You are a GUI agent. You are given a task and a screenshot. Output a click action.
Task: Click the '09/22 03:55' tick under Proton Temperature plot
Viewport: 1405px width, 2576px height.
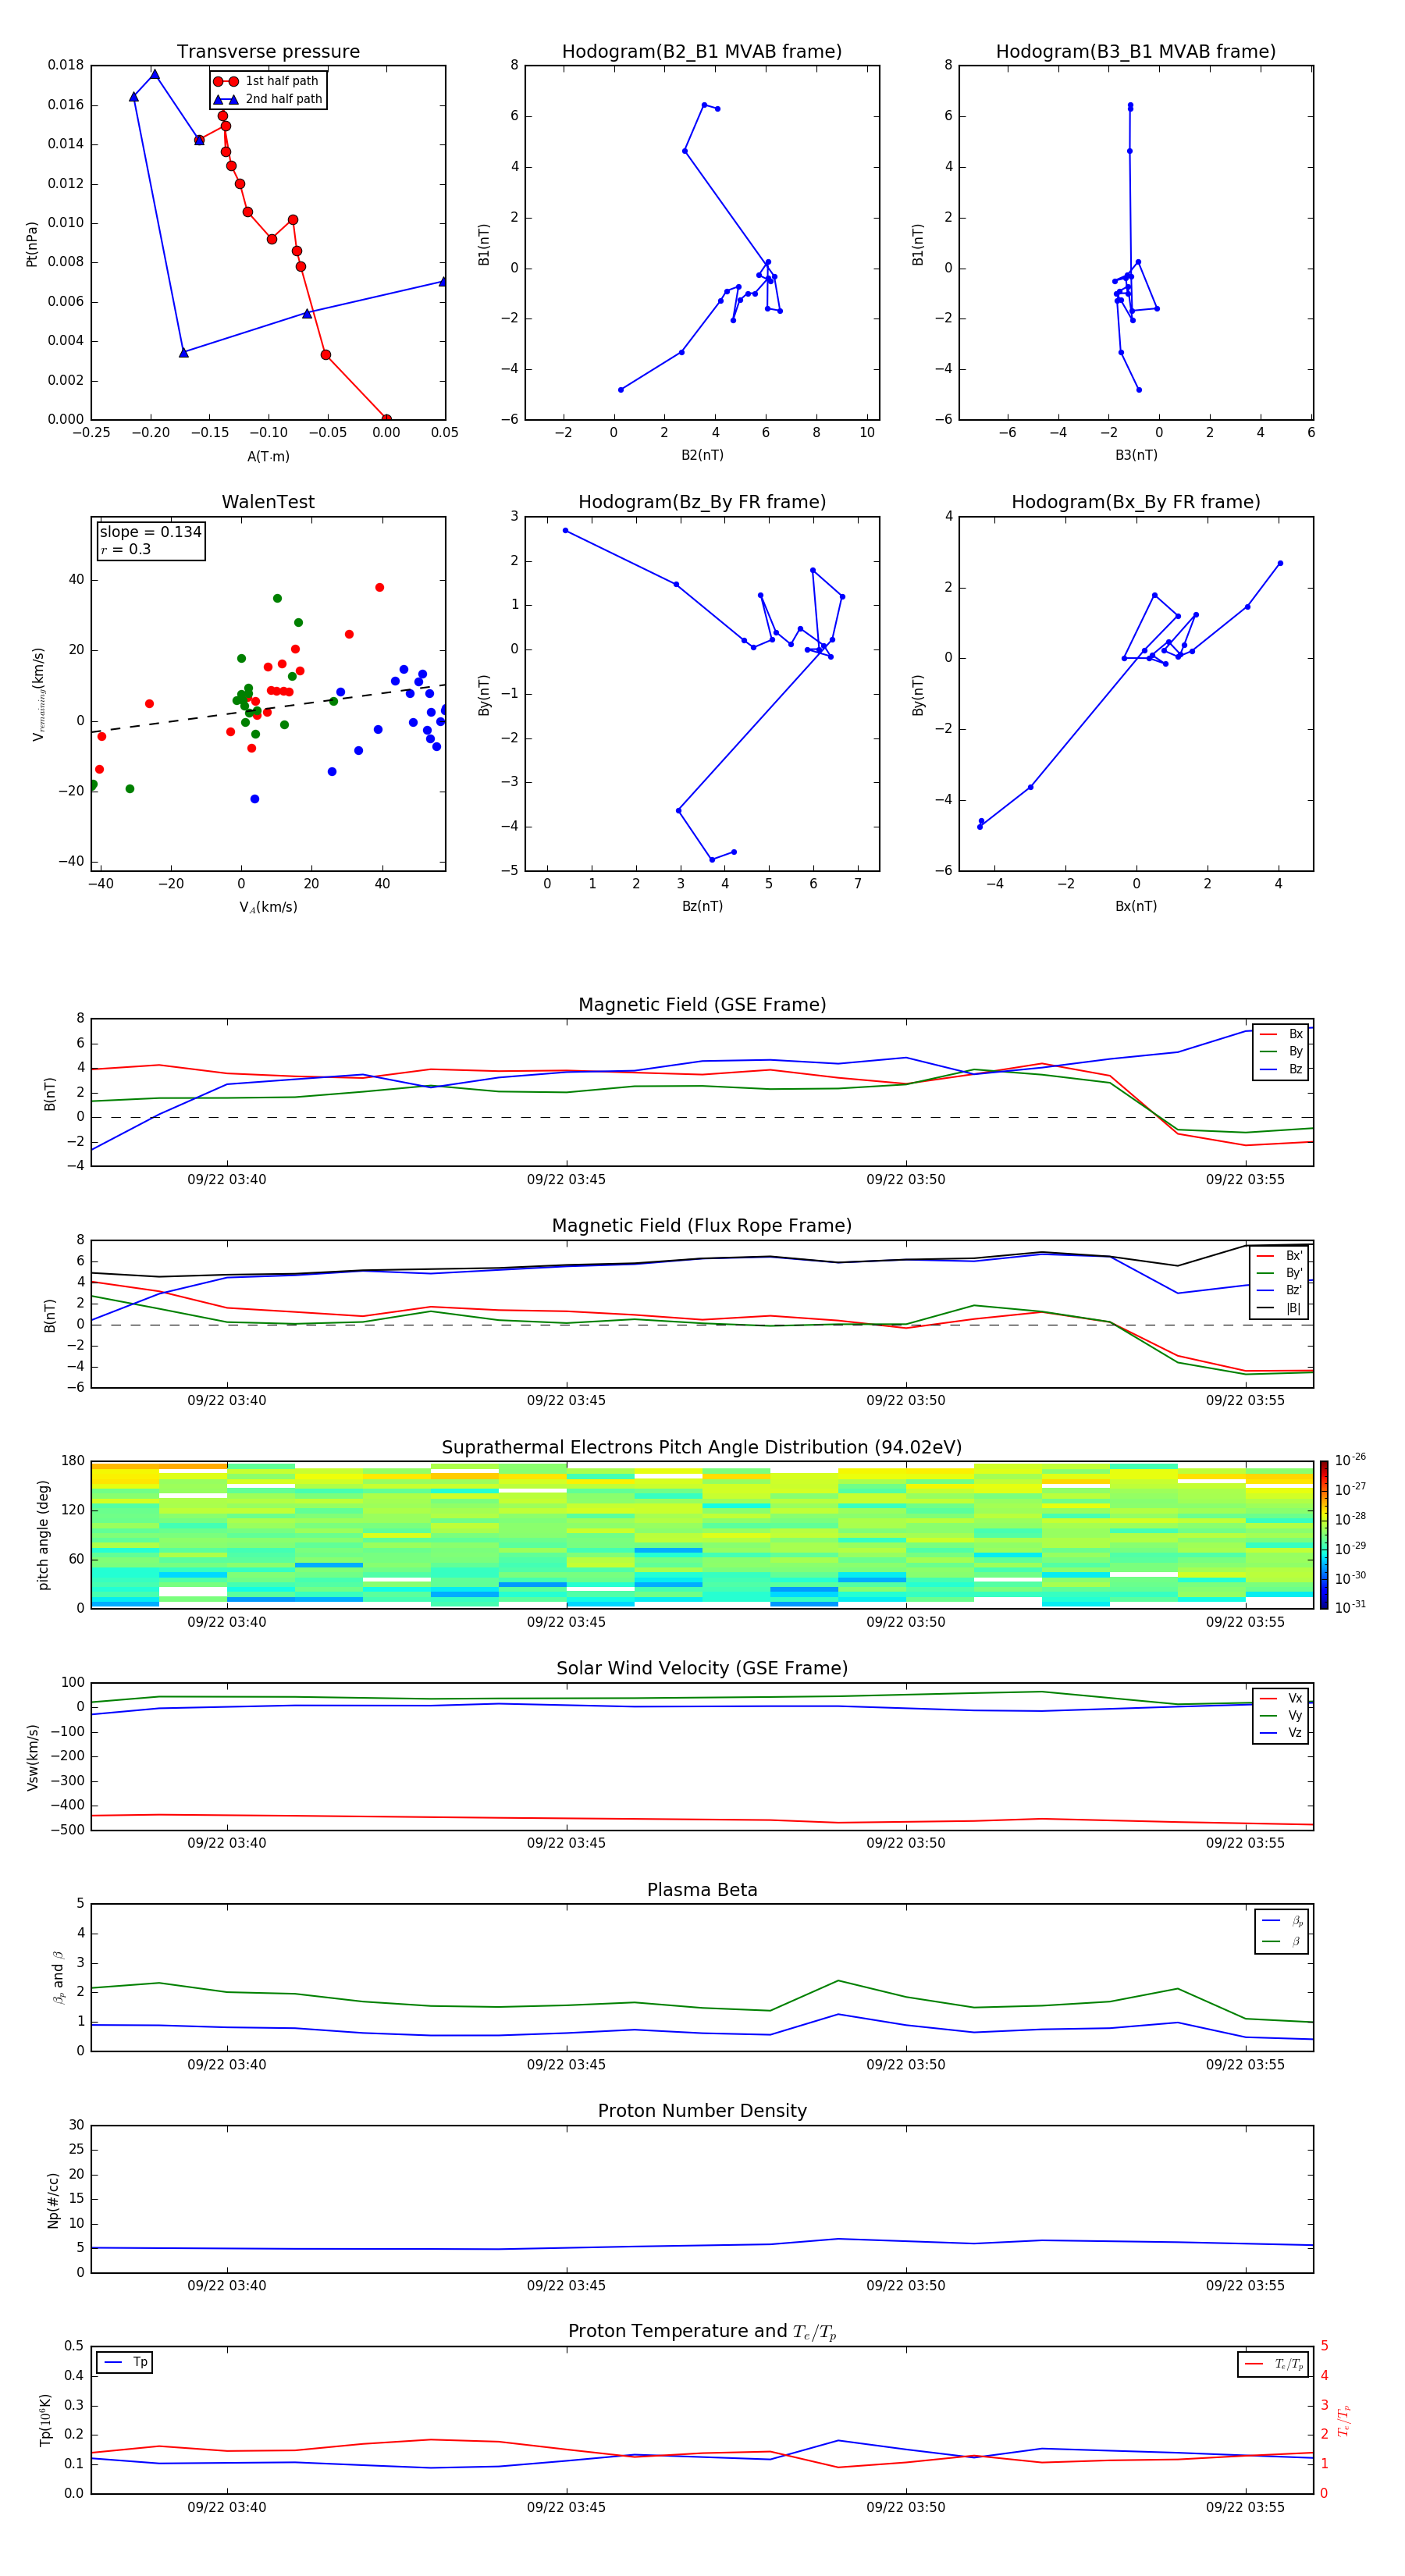pos(1245,2507)
